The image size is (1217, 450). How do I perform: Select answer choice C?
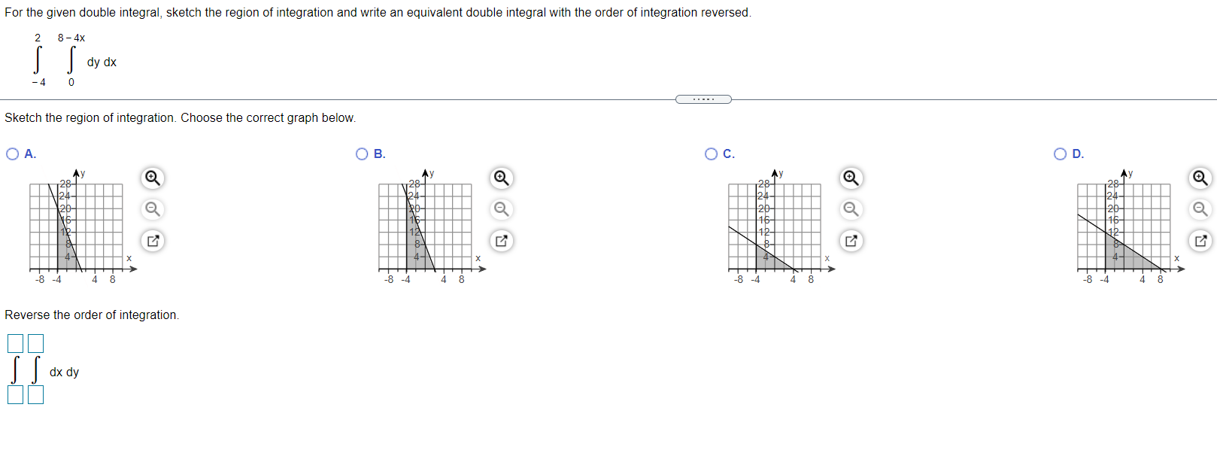[712, 154]
